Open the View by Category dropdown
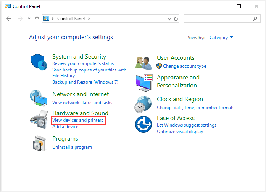 pyautogui.click(x=221, y=38)
